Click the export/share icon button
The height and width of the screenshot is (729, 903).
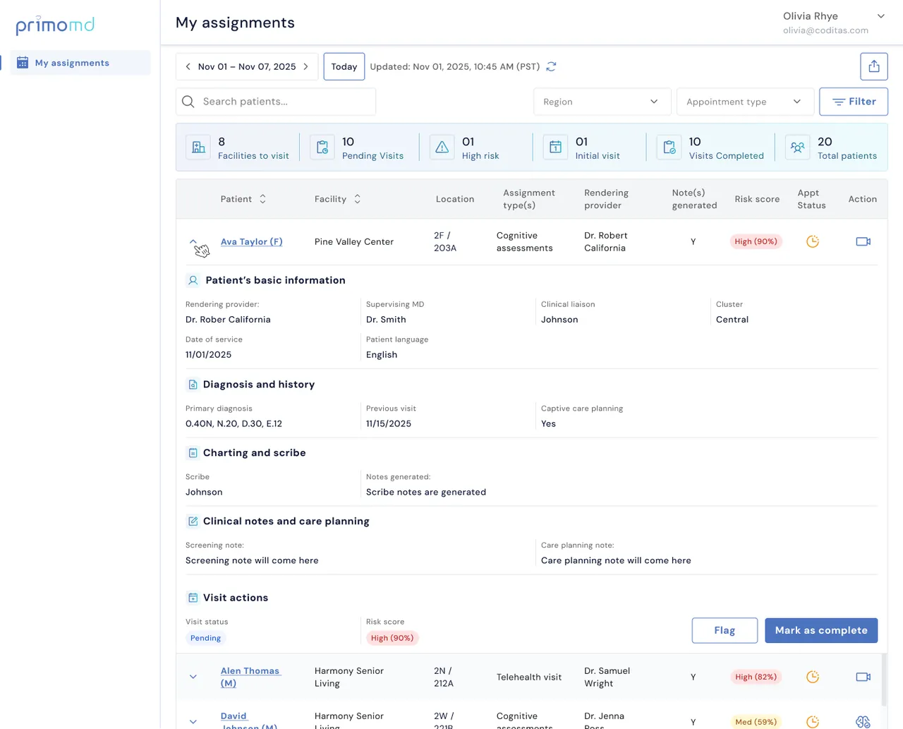874,66
